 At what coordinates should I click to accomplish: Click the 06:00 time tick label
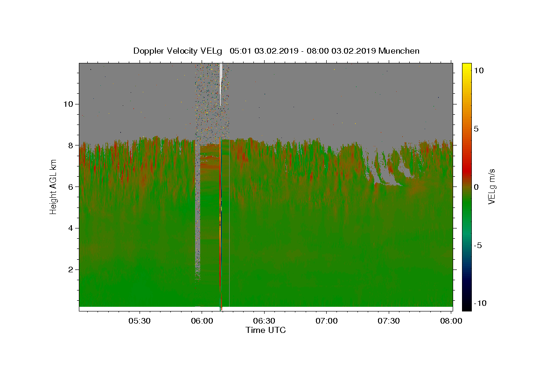(202, 321)
